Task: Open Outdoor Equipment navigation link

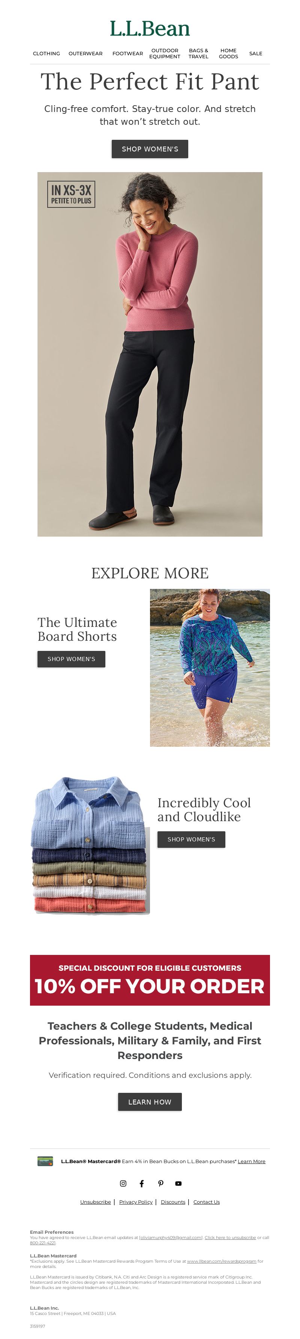Action: [x=165, y=53]
